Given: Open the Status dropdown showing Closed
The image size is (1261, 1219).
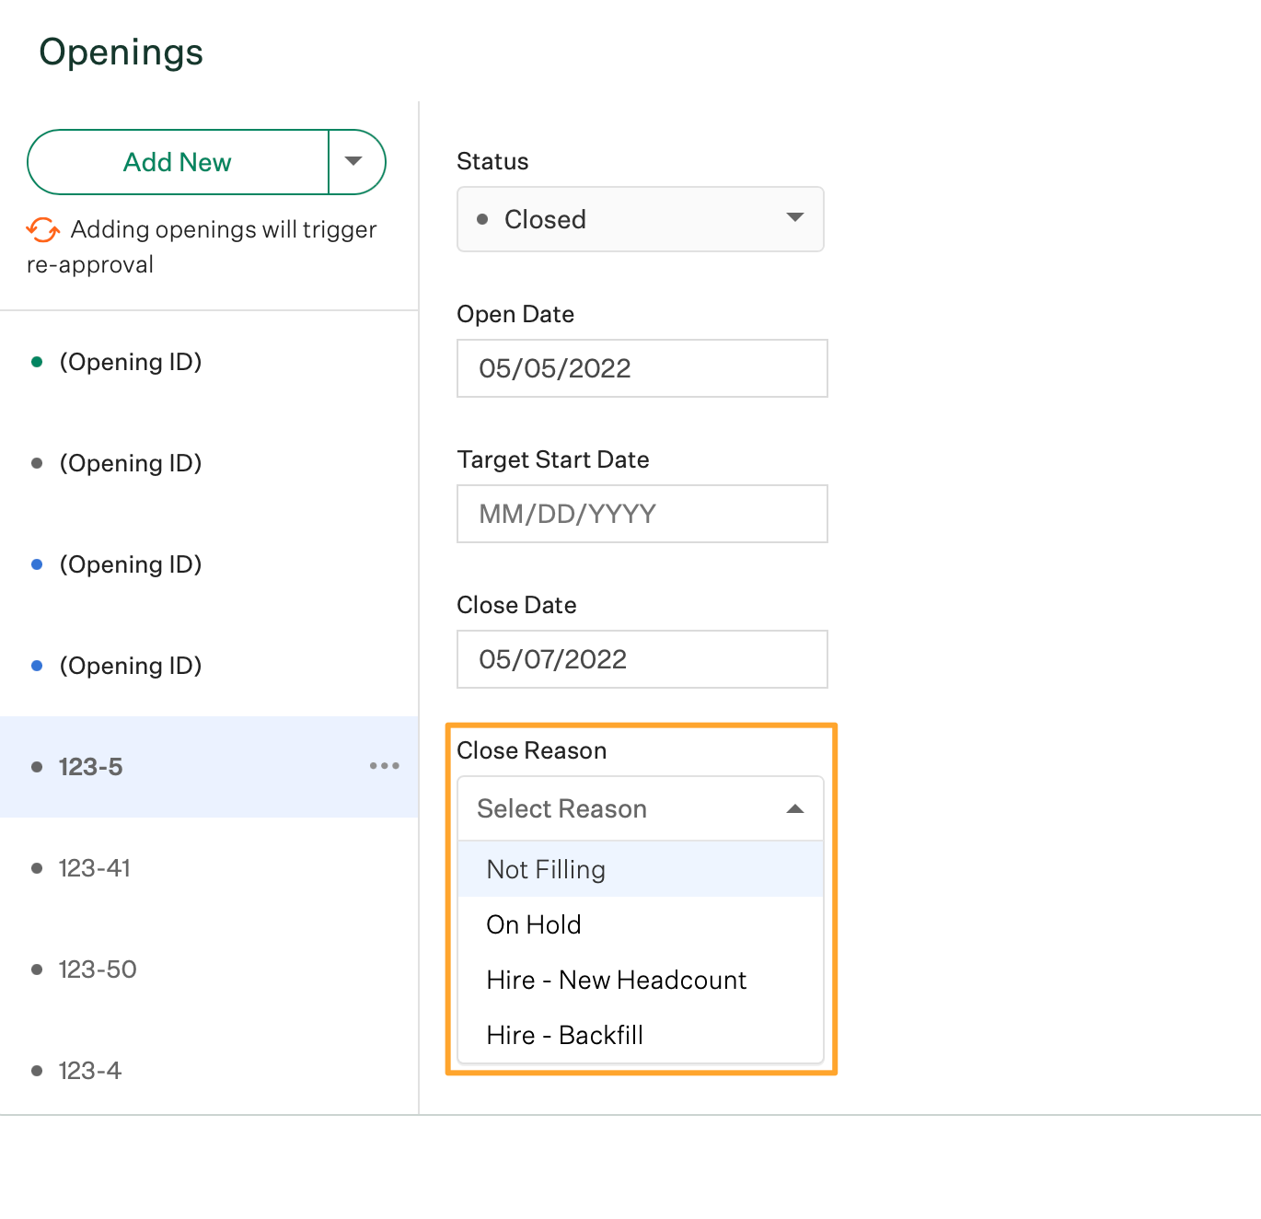Looking at the screenshot, I should tap(640, 219).
